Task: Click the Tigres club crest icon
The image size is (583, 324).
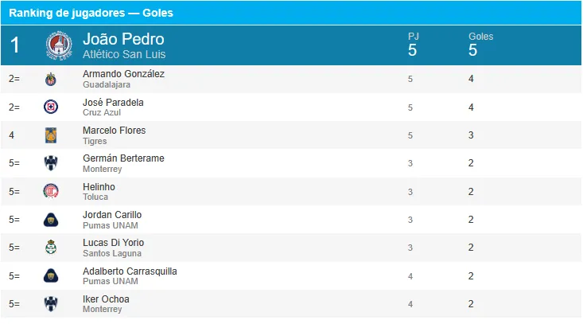Action: point(51,135)
